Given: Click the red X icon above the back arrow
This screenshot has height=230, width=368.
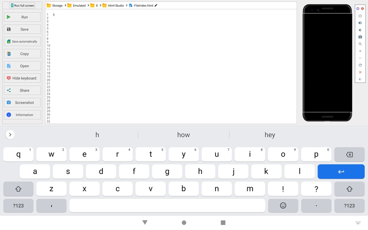Looking at the screenshot, I should click(x=360, y=72).
